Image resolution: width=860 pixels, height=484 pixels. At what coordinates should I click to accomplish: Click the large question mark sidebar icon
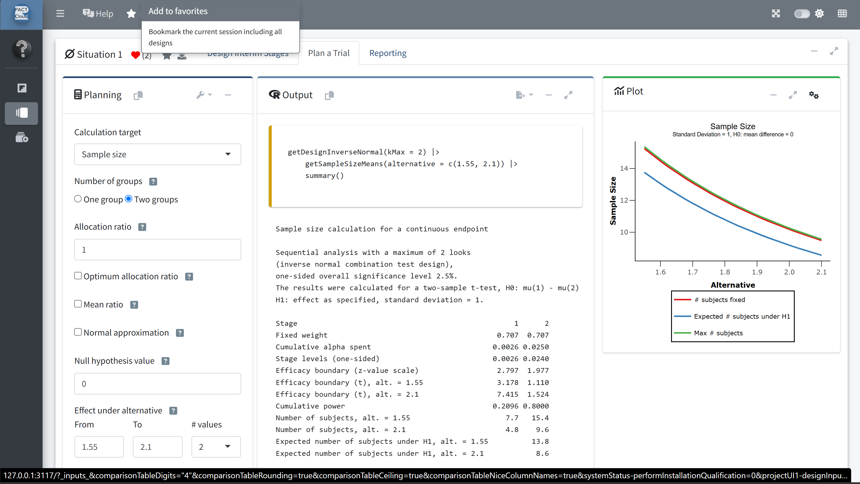tap(22, 49)
